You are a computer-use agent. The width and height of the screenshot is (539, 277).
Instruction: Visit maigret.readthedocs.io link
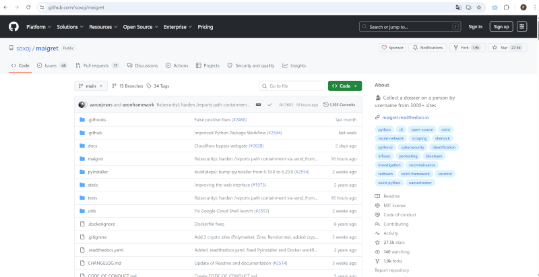pyautogui.click(x=406, y=117)
